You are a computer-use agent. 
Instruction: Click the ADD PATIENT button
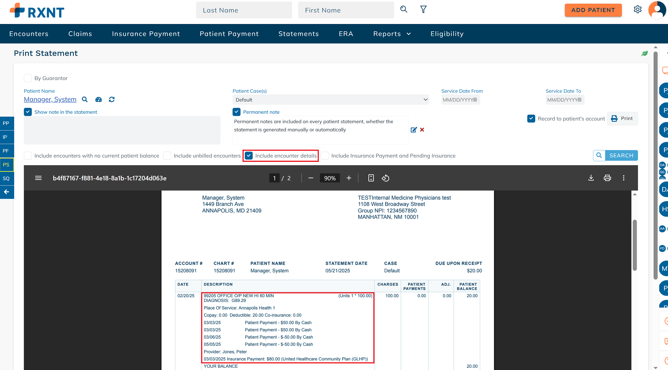click(593, 10)
